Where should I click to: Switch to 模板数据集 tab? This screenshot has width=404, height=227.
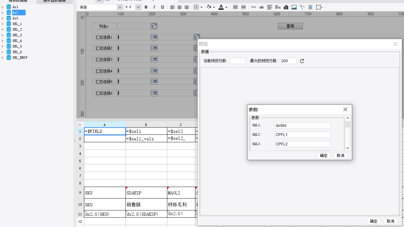tap(18, 1)
